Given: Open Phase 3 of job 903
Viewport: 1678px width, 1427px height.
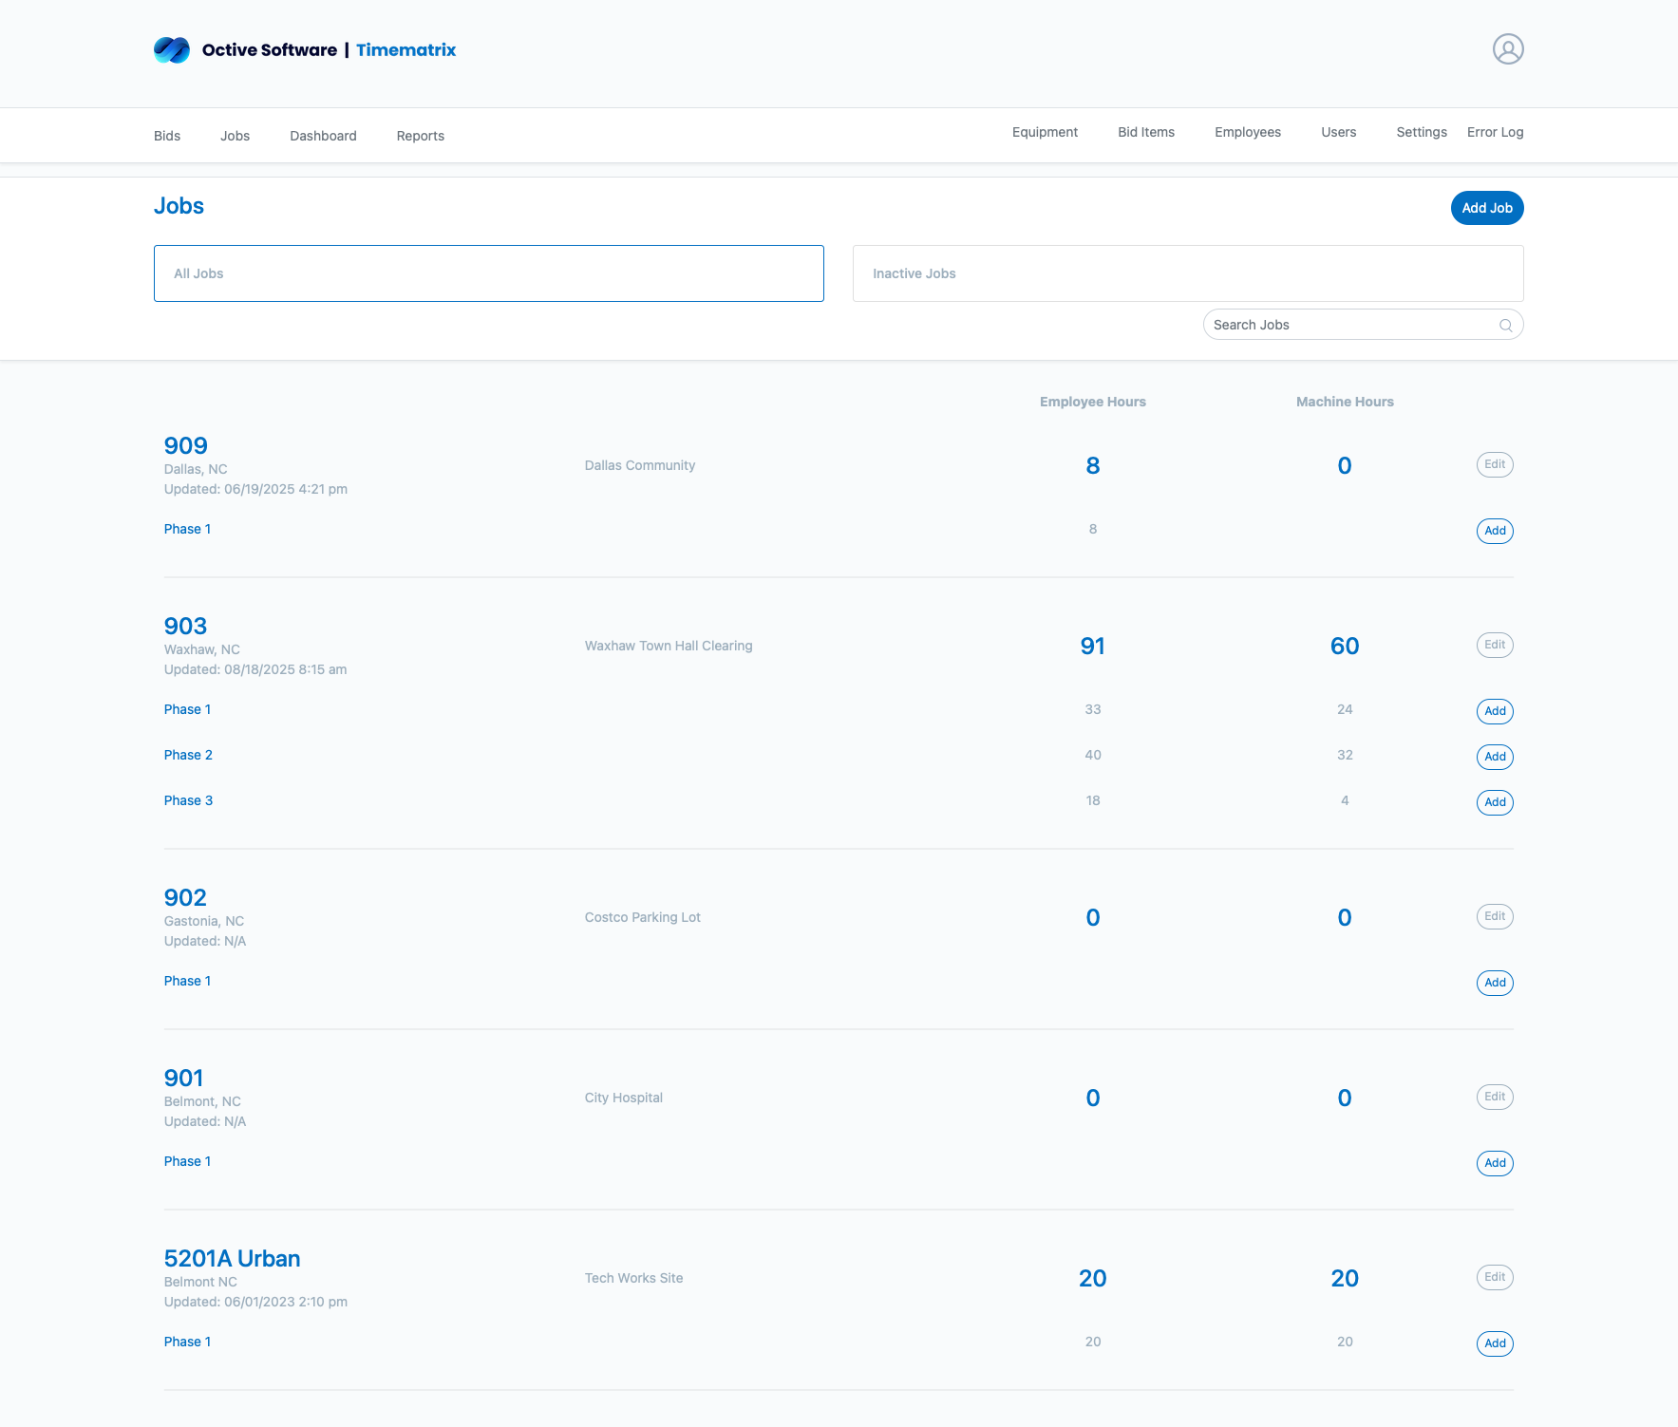Looking at the screenshot, I should (x=188, y=800).
